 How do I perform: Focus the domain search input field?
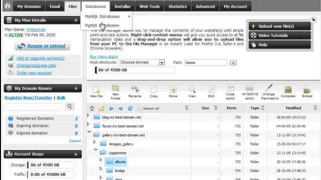click(34, 106)
